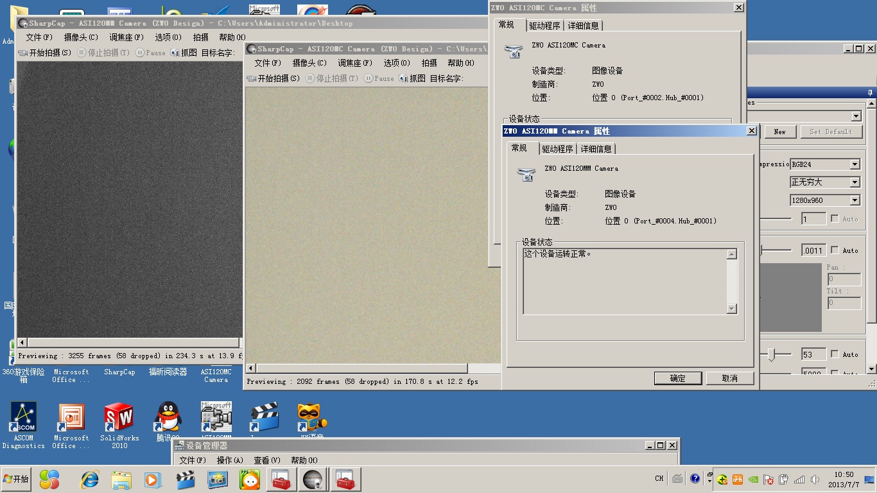Open the camera photo app on taskbar
This screenshot has height=493, width=877.
[x=218, y=479]
